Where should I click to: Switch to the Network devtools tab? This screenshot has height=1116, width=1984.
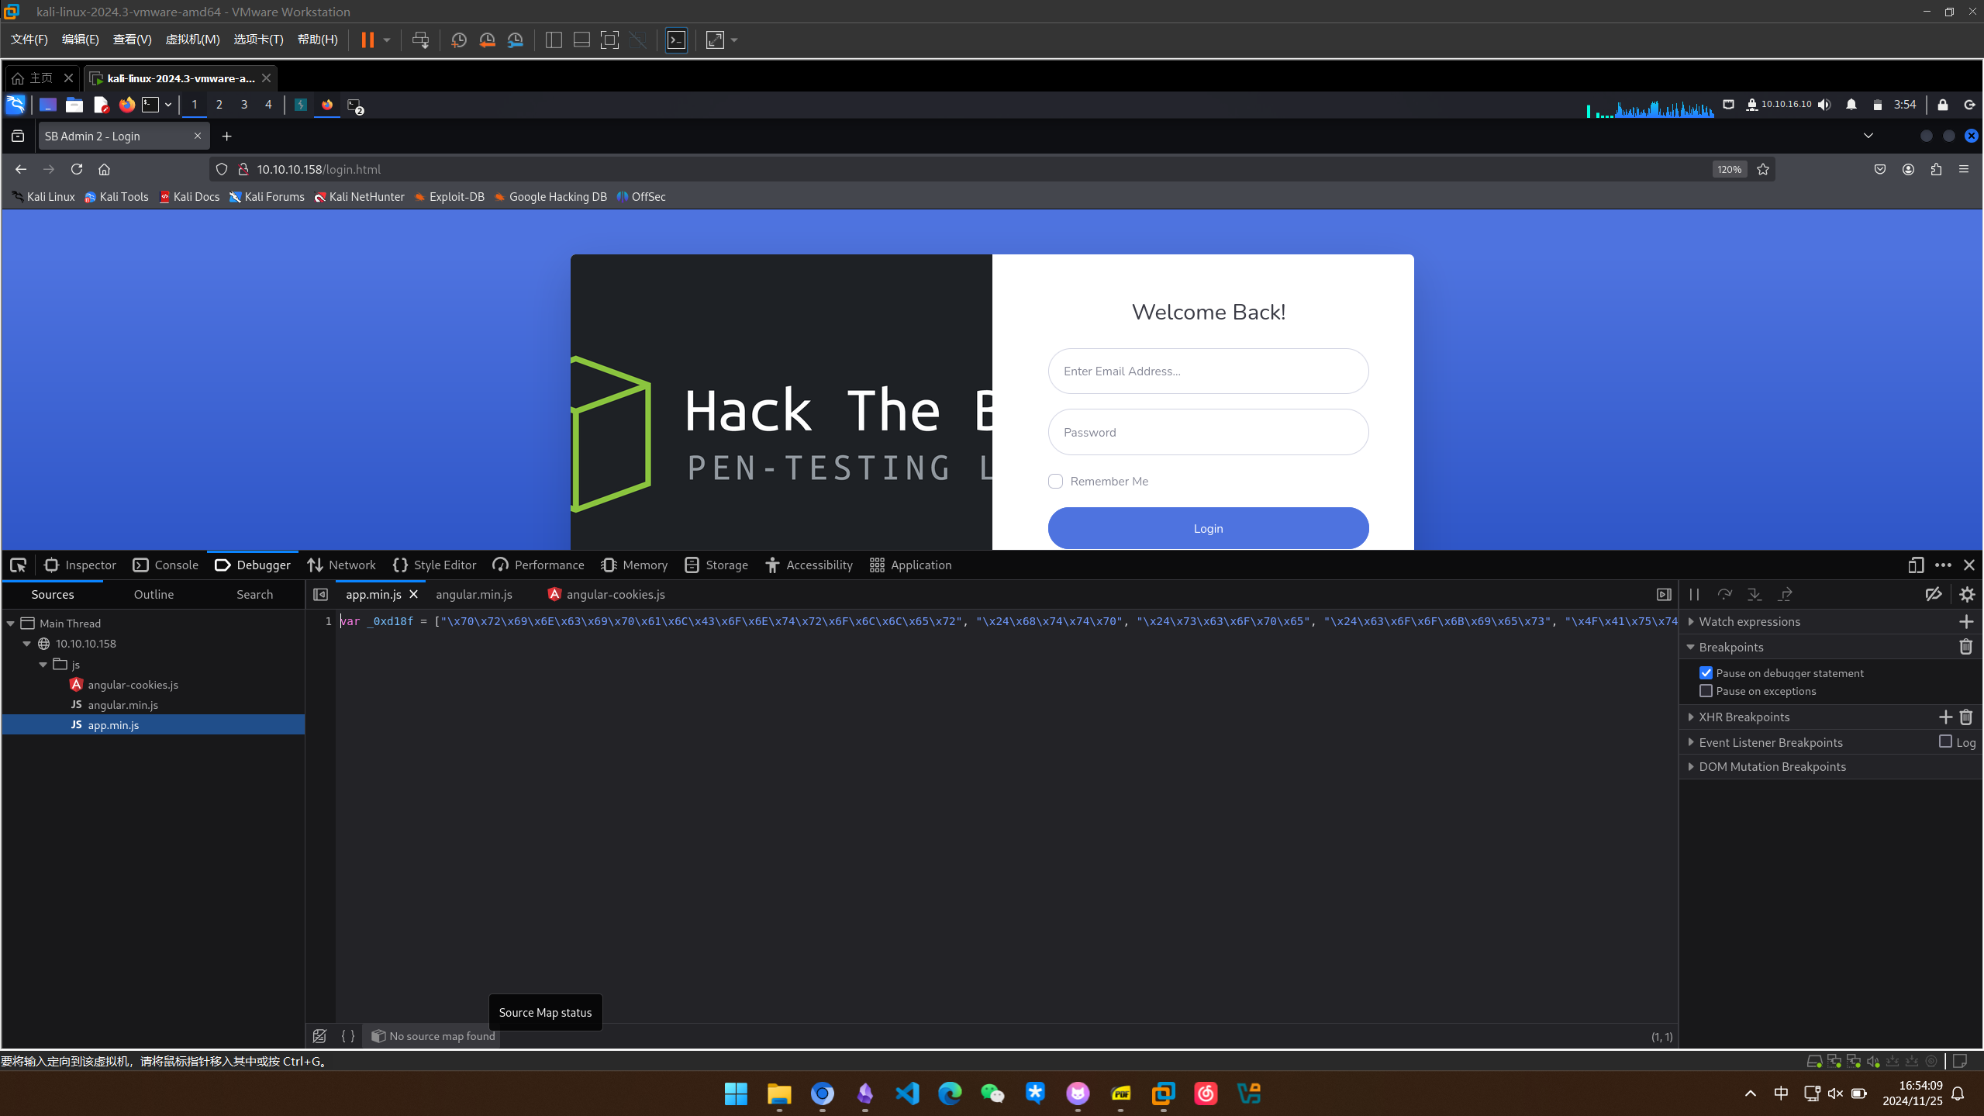click(341, 565)
